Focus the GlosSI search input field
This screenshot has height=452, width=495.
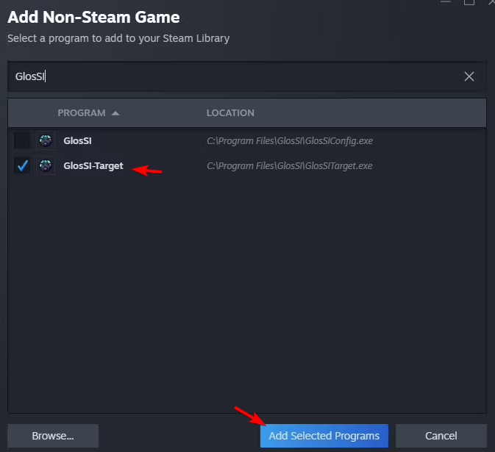coord(234,76)
